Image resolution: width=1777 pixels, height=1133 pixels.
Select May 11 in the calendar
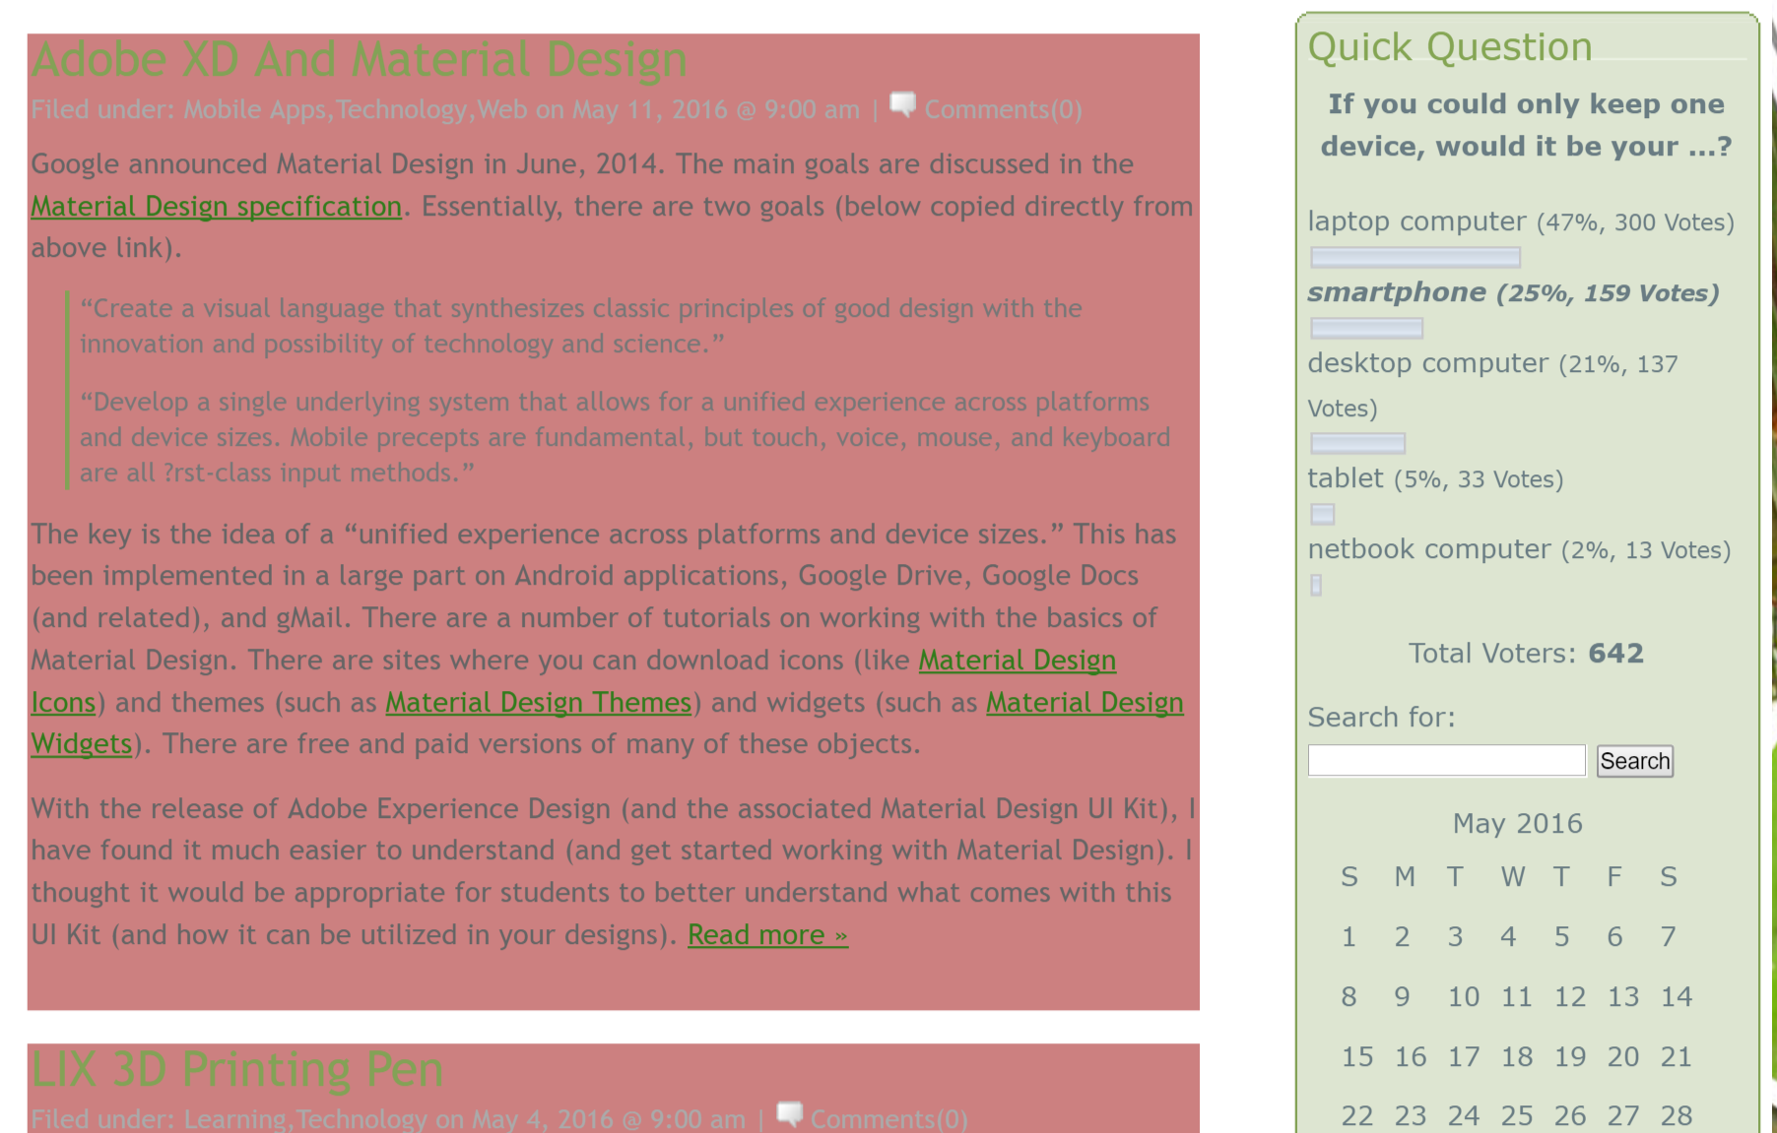pyautogui.click(x=1516, y=997)
